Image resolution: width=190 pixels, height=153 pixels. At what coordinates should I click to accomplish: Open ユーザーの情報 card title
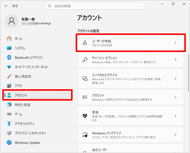coord(101,41)
